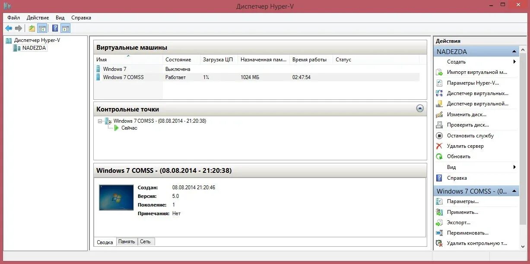Click the 1024 МБ memory value
Viewport: 530px width, 264px height.
tap(250, 77)
